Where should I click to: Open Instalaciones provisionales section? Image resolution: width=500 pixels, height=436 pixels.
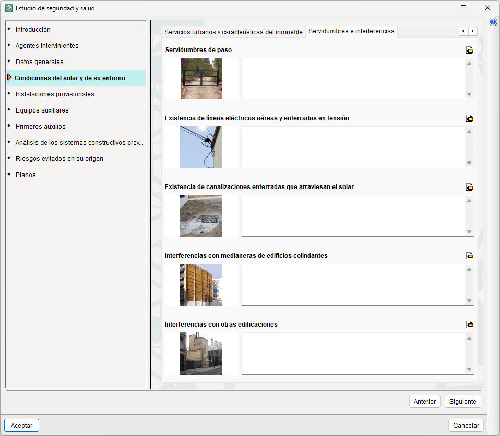[x=55, y=94]
